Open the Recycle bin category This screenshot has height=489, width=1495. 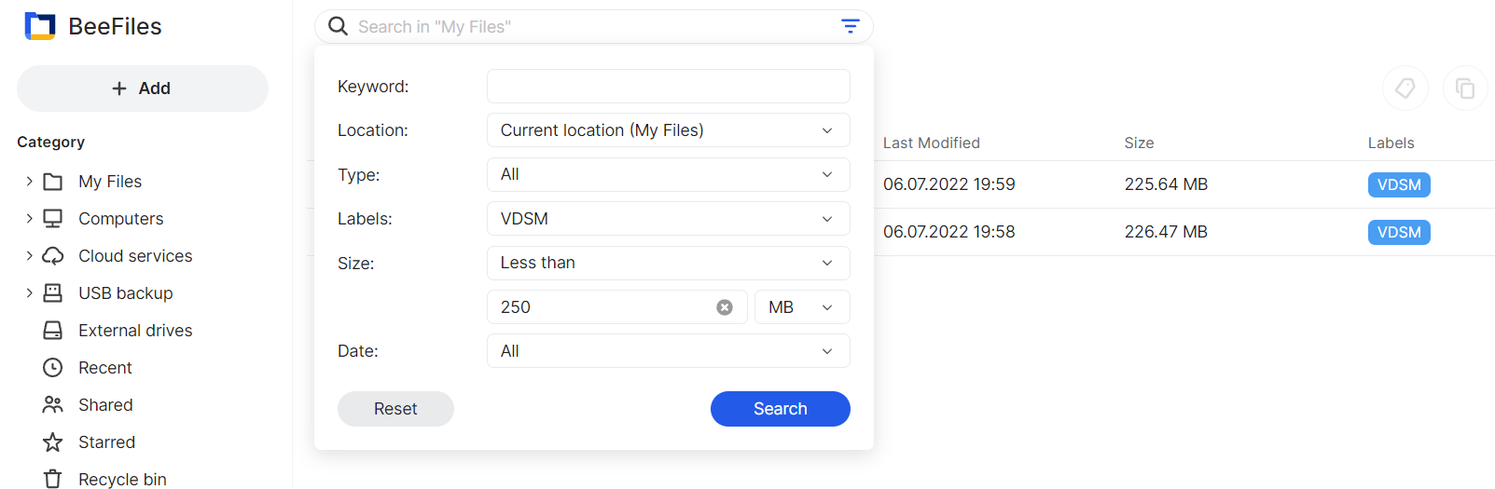(121, 479)
